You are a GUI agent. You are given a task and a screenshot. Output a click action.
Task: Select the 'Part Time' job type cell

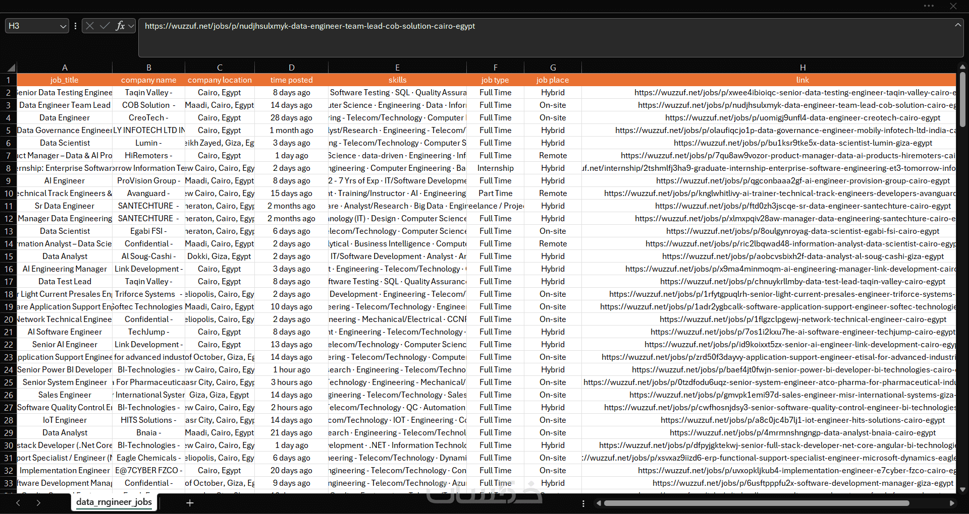pos(495,194)
